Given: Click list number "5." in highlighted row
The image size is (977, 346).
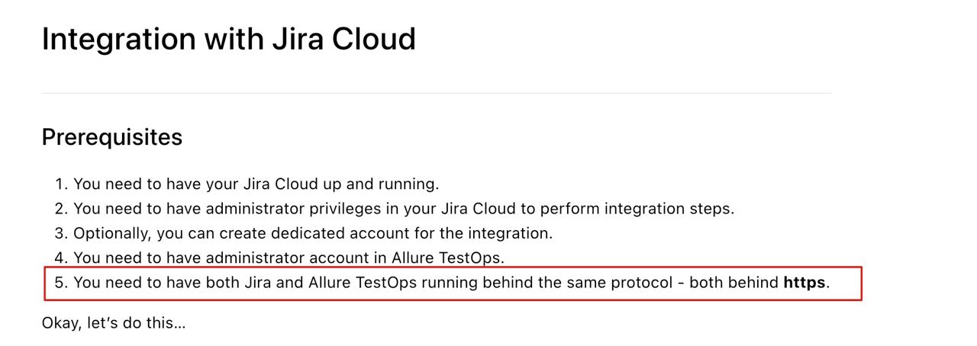Looking at the screenshot, I should [61, 283].
